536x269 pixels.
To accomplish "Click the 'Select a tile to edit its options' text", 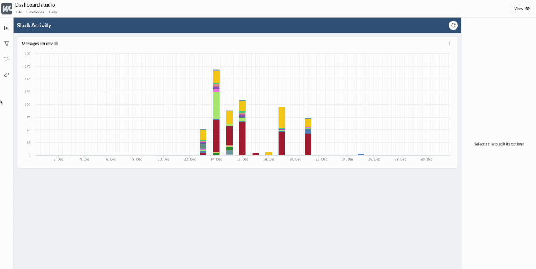I will click(x=499, y=144).
